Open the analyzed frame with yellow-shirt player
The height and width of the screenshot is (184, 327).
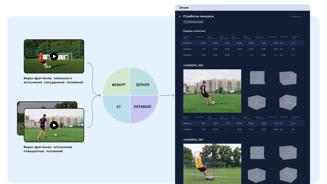click(x=212, y=164)
